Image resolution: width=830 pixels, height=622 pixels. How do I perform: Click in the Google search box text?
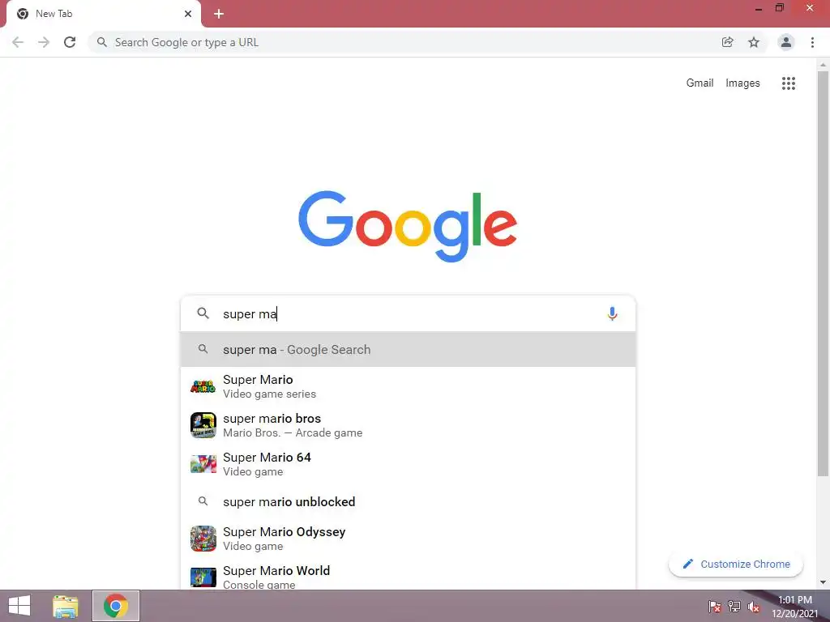[408, 313]
